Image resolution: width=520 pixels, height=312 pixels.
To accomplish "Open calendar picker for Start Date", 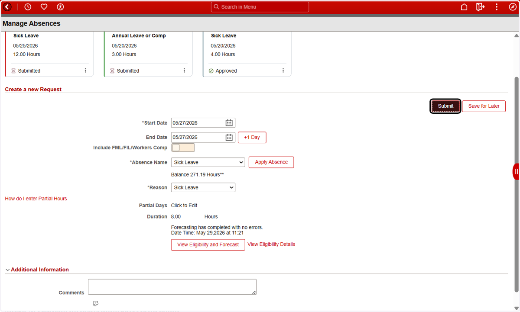I will (x=229, y=123).
